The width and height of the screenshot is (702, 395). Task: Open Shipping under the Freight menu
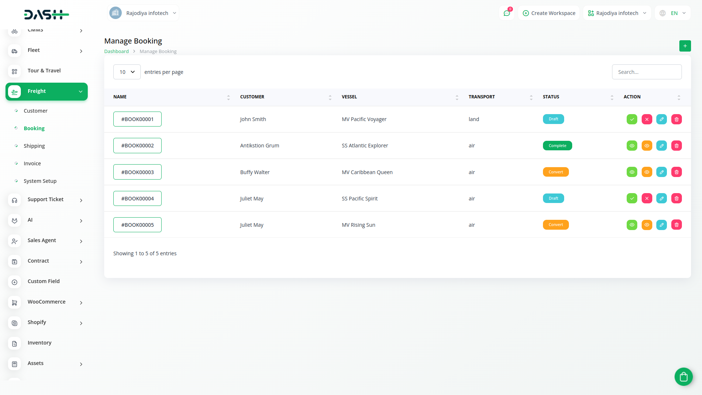[x=34, y=146]
